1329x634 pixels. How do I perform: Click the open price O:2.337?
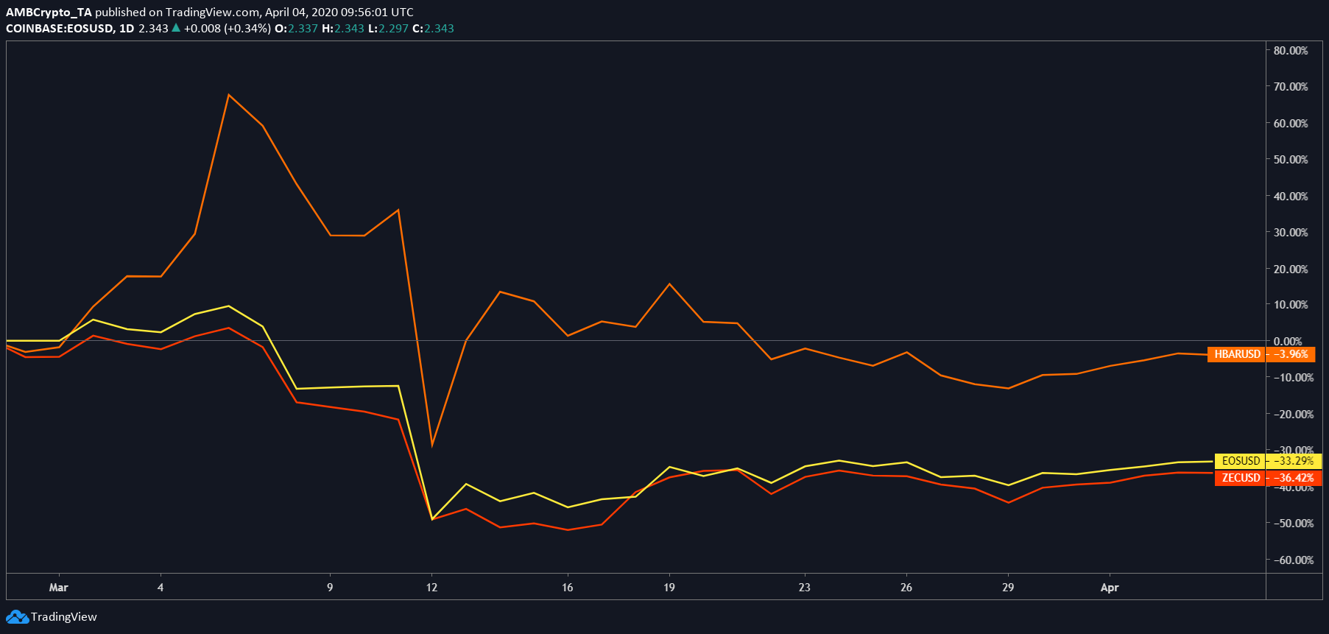click(296, 29)
